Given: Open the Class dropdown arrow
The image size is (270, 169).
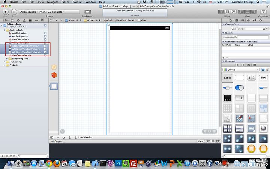Looking at the screenshot, I should [x=267, y=29].
